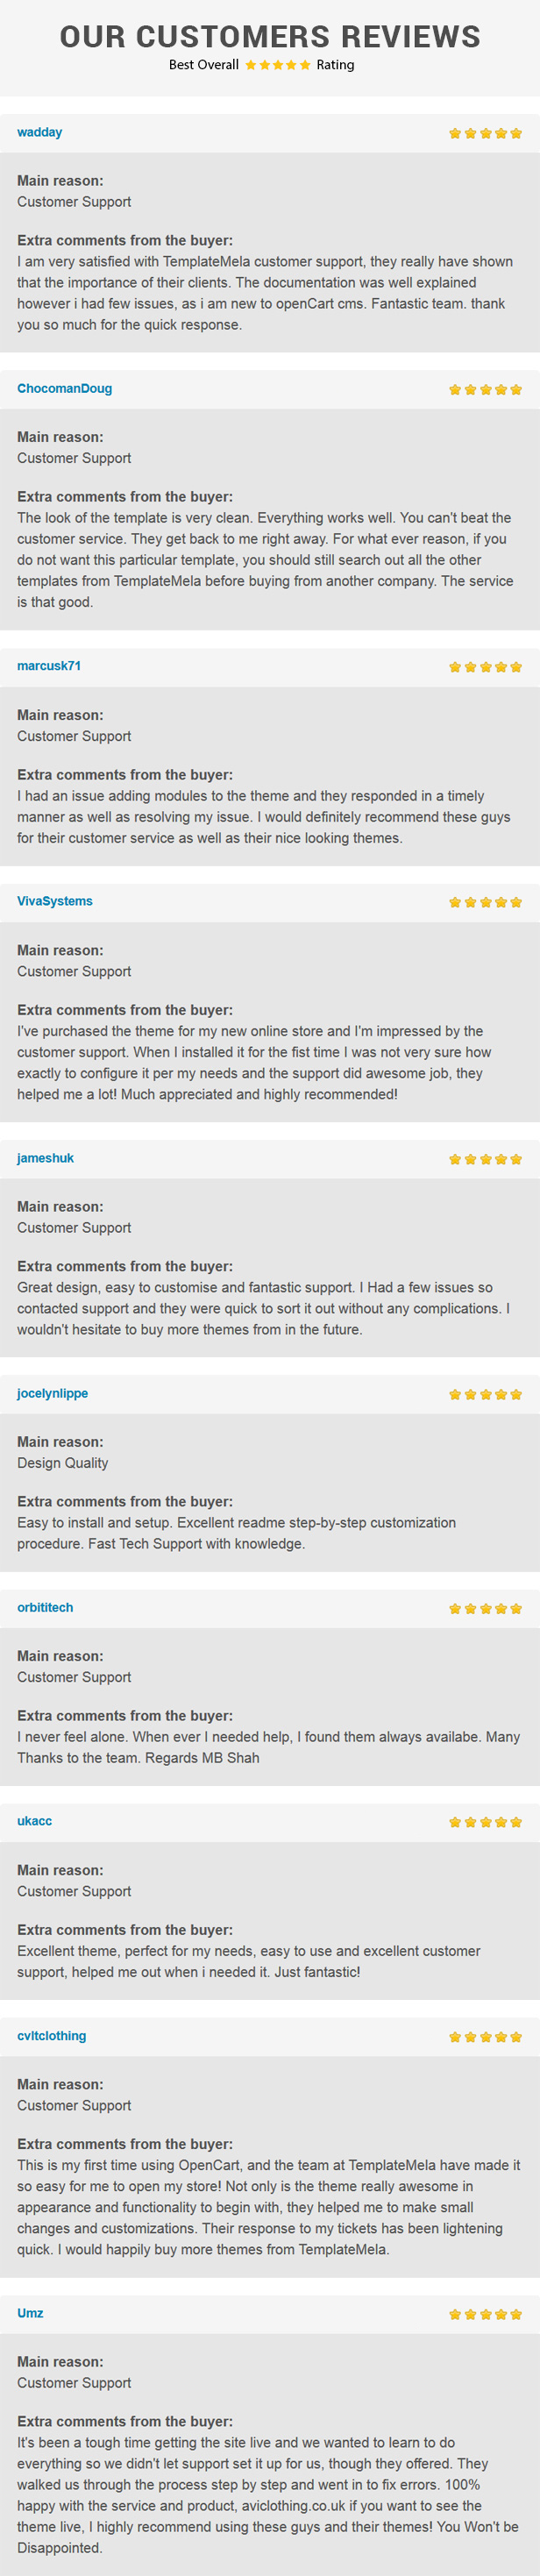Click the stars in jameshuk's review header
The width and height of the screenshot is (540, 2576).
point(485,1158)
